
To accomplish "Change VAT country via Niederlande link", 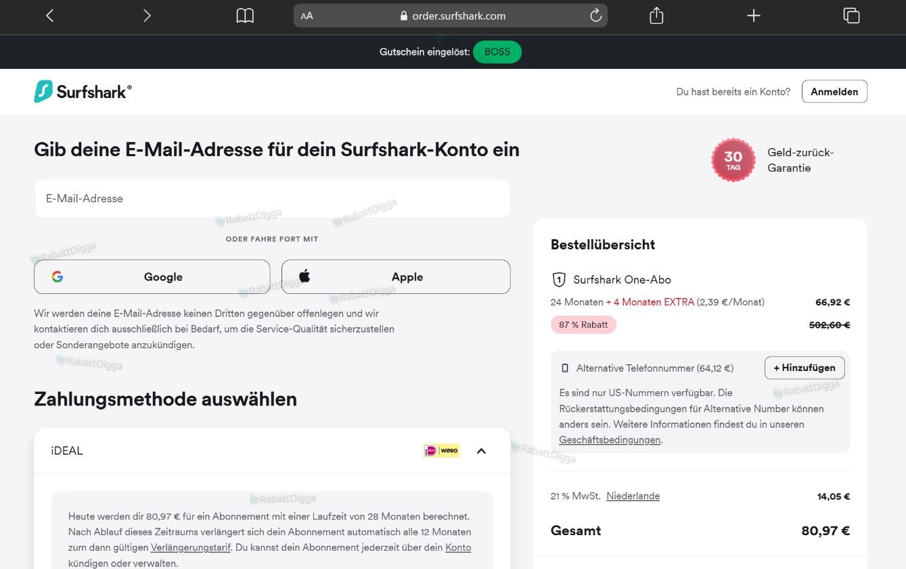I will click(633, 496).
